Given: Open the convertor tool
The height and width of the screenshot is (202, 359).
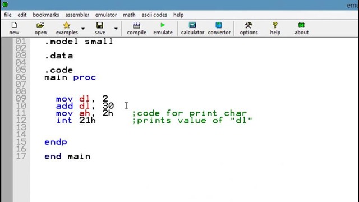Looking at the screenshot, I should pyautogui.click(x=219, y=25).
